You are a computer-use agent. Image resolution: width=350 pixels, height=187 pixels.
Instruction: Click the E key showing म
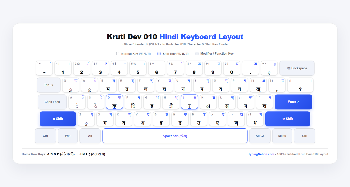pos(108,85)
